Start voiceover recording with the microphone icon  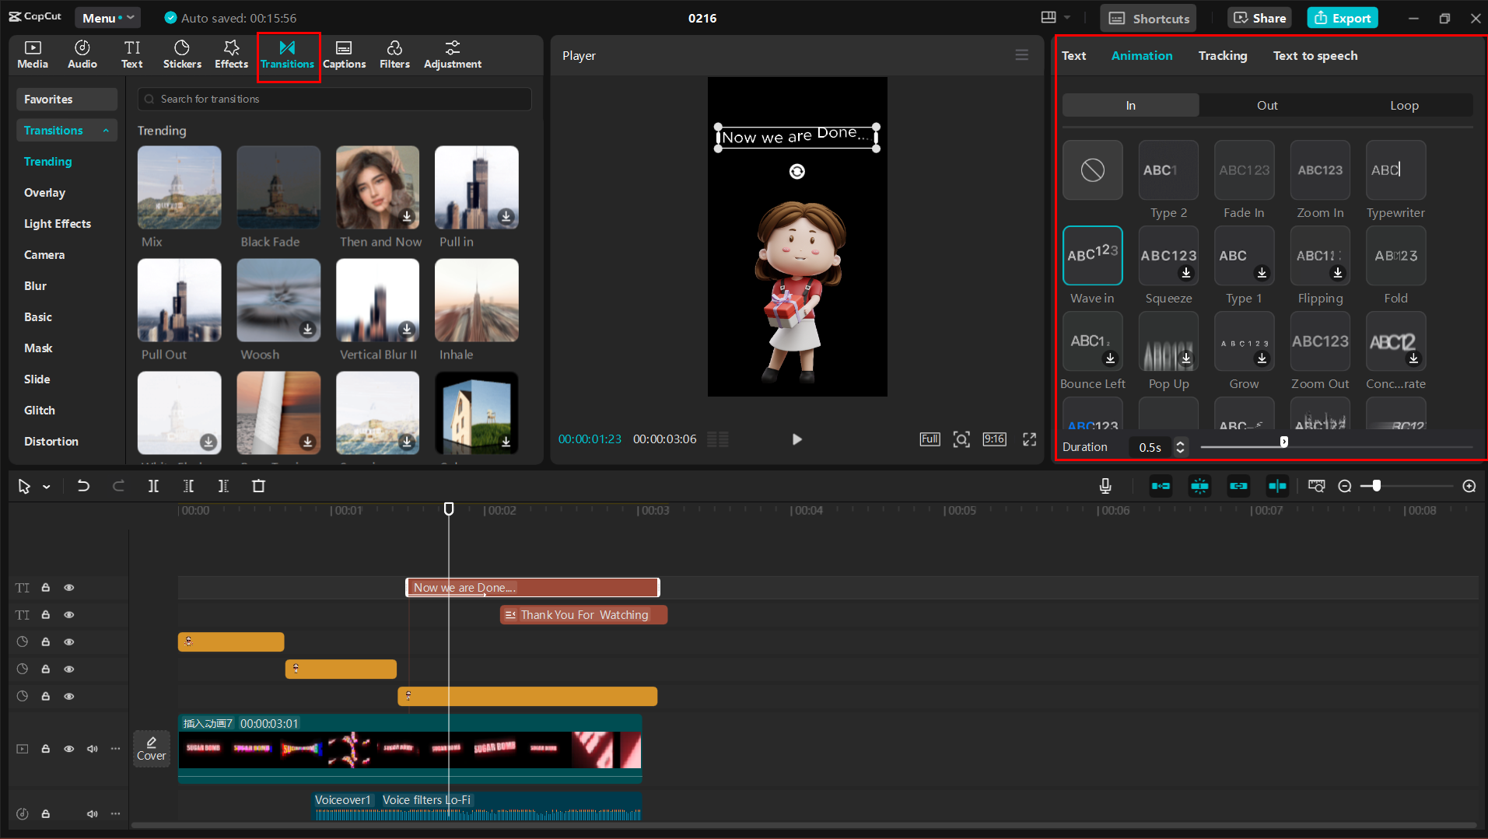click(1105, 486)
